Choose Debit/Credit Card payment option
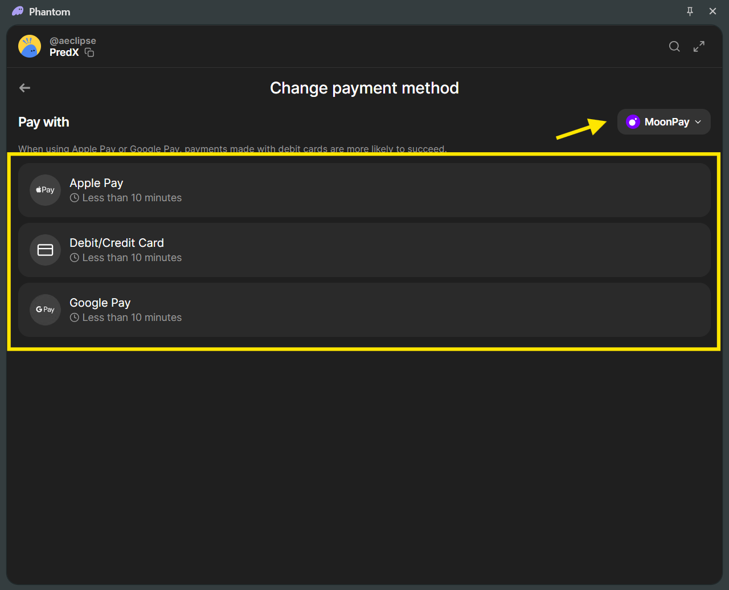The height and width of the screenshot is (590, 729). (364, 250)
